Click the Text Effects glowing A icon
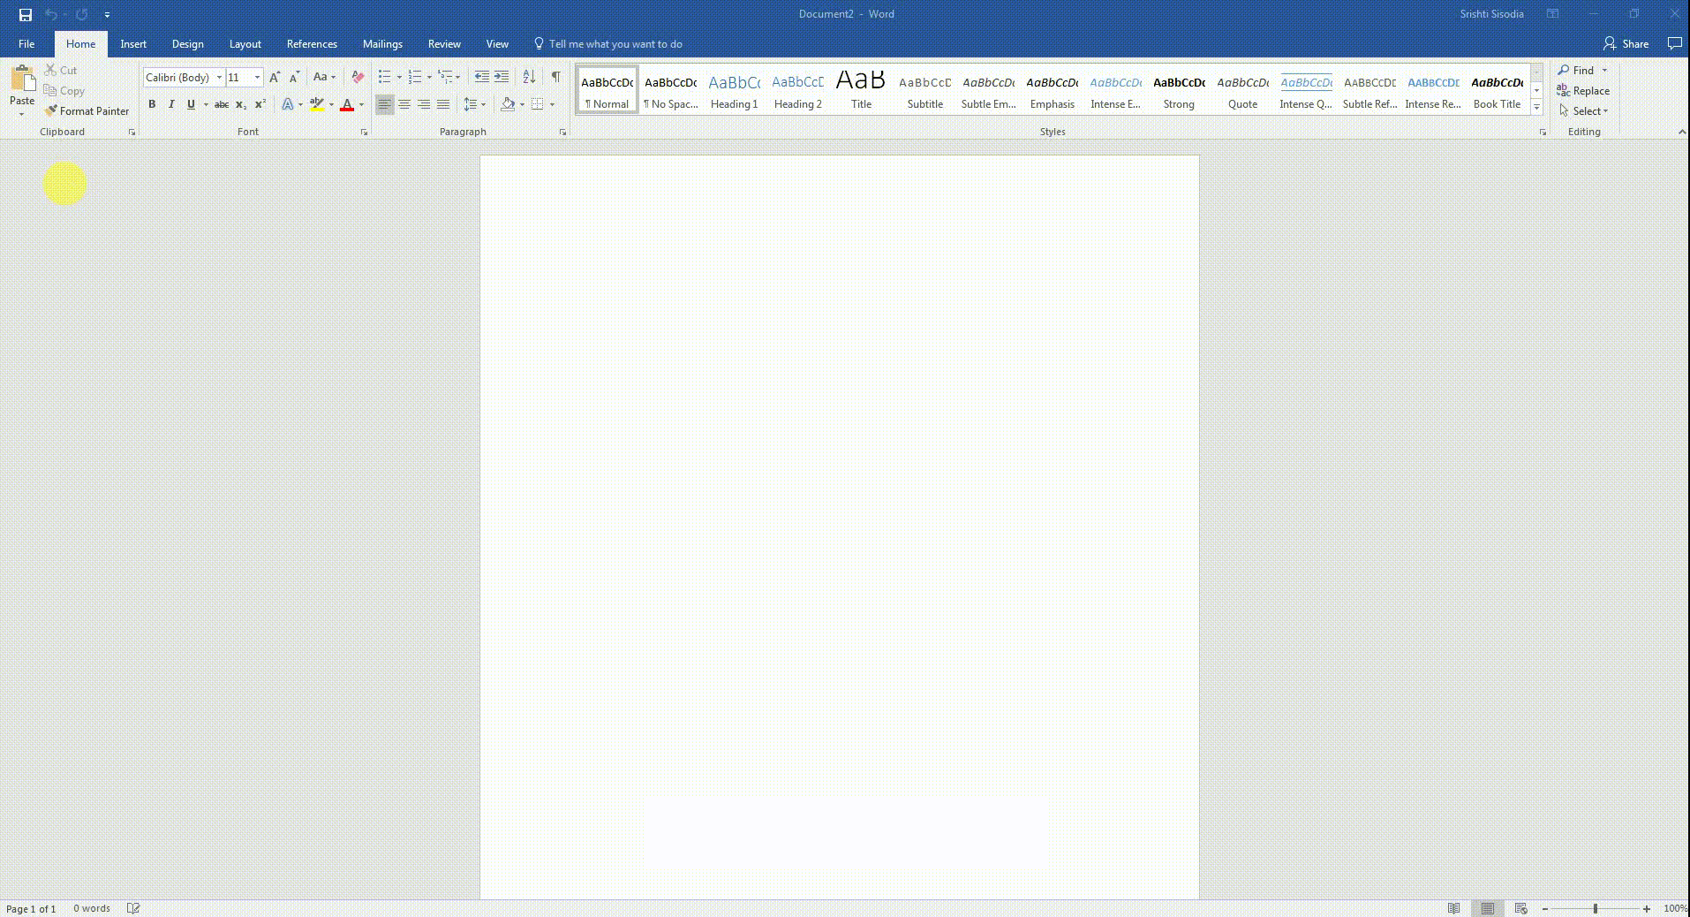The height and width of the screenshot is (917, 1690). (288, 104)
